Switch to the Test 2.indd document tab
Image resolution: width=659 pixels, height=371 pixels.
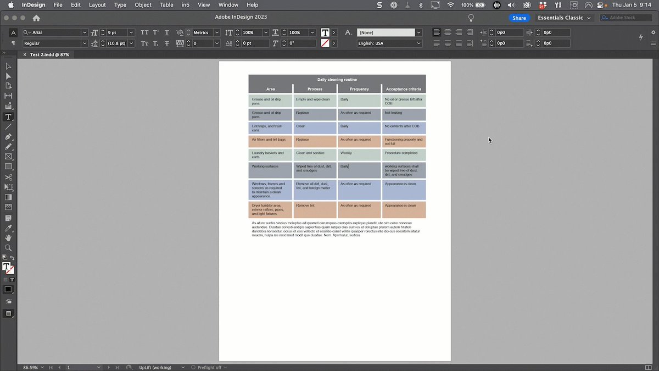[49, 54]
